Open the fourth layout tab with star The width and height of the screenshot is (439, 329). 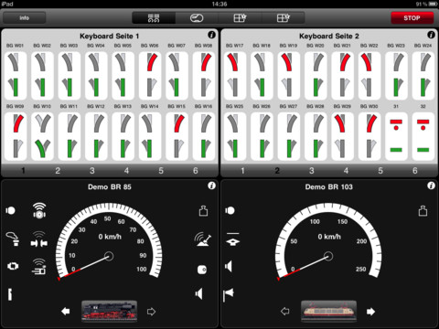tap(284, 18)
